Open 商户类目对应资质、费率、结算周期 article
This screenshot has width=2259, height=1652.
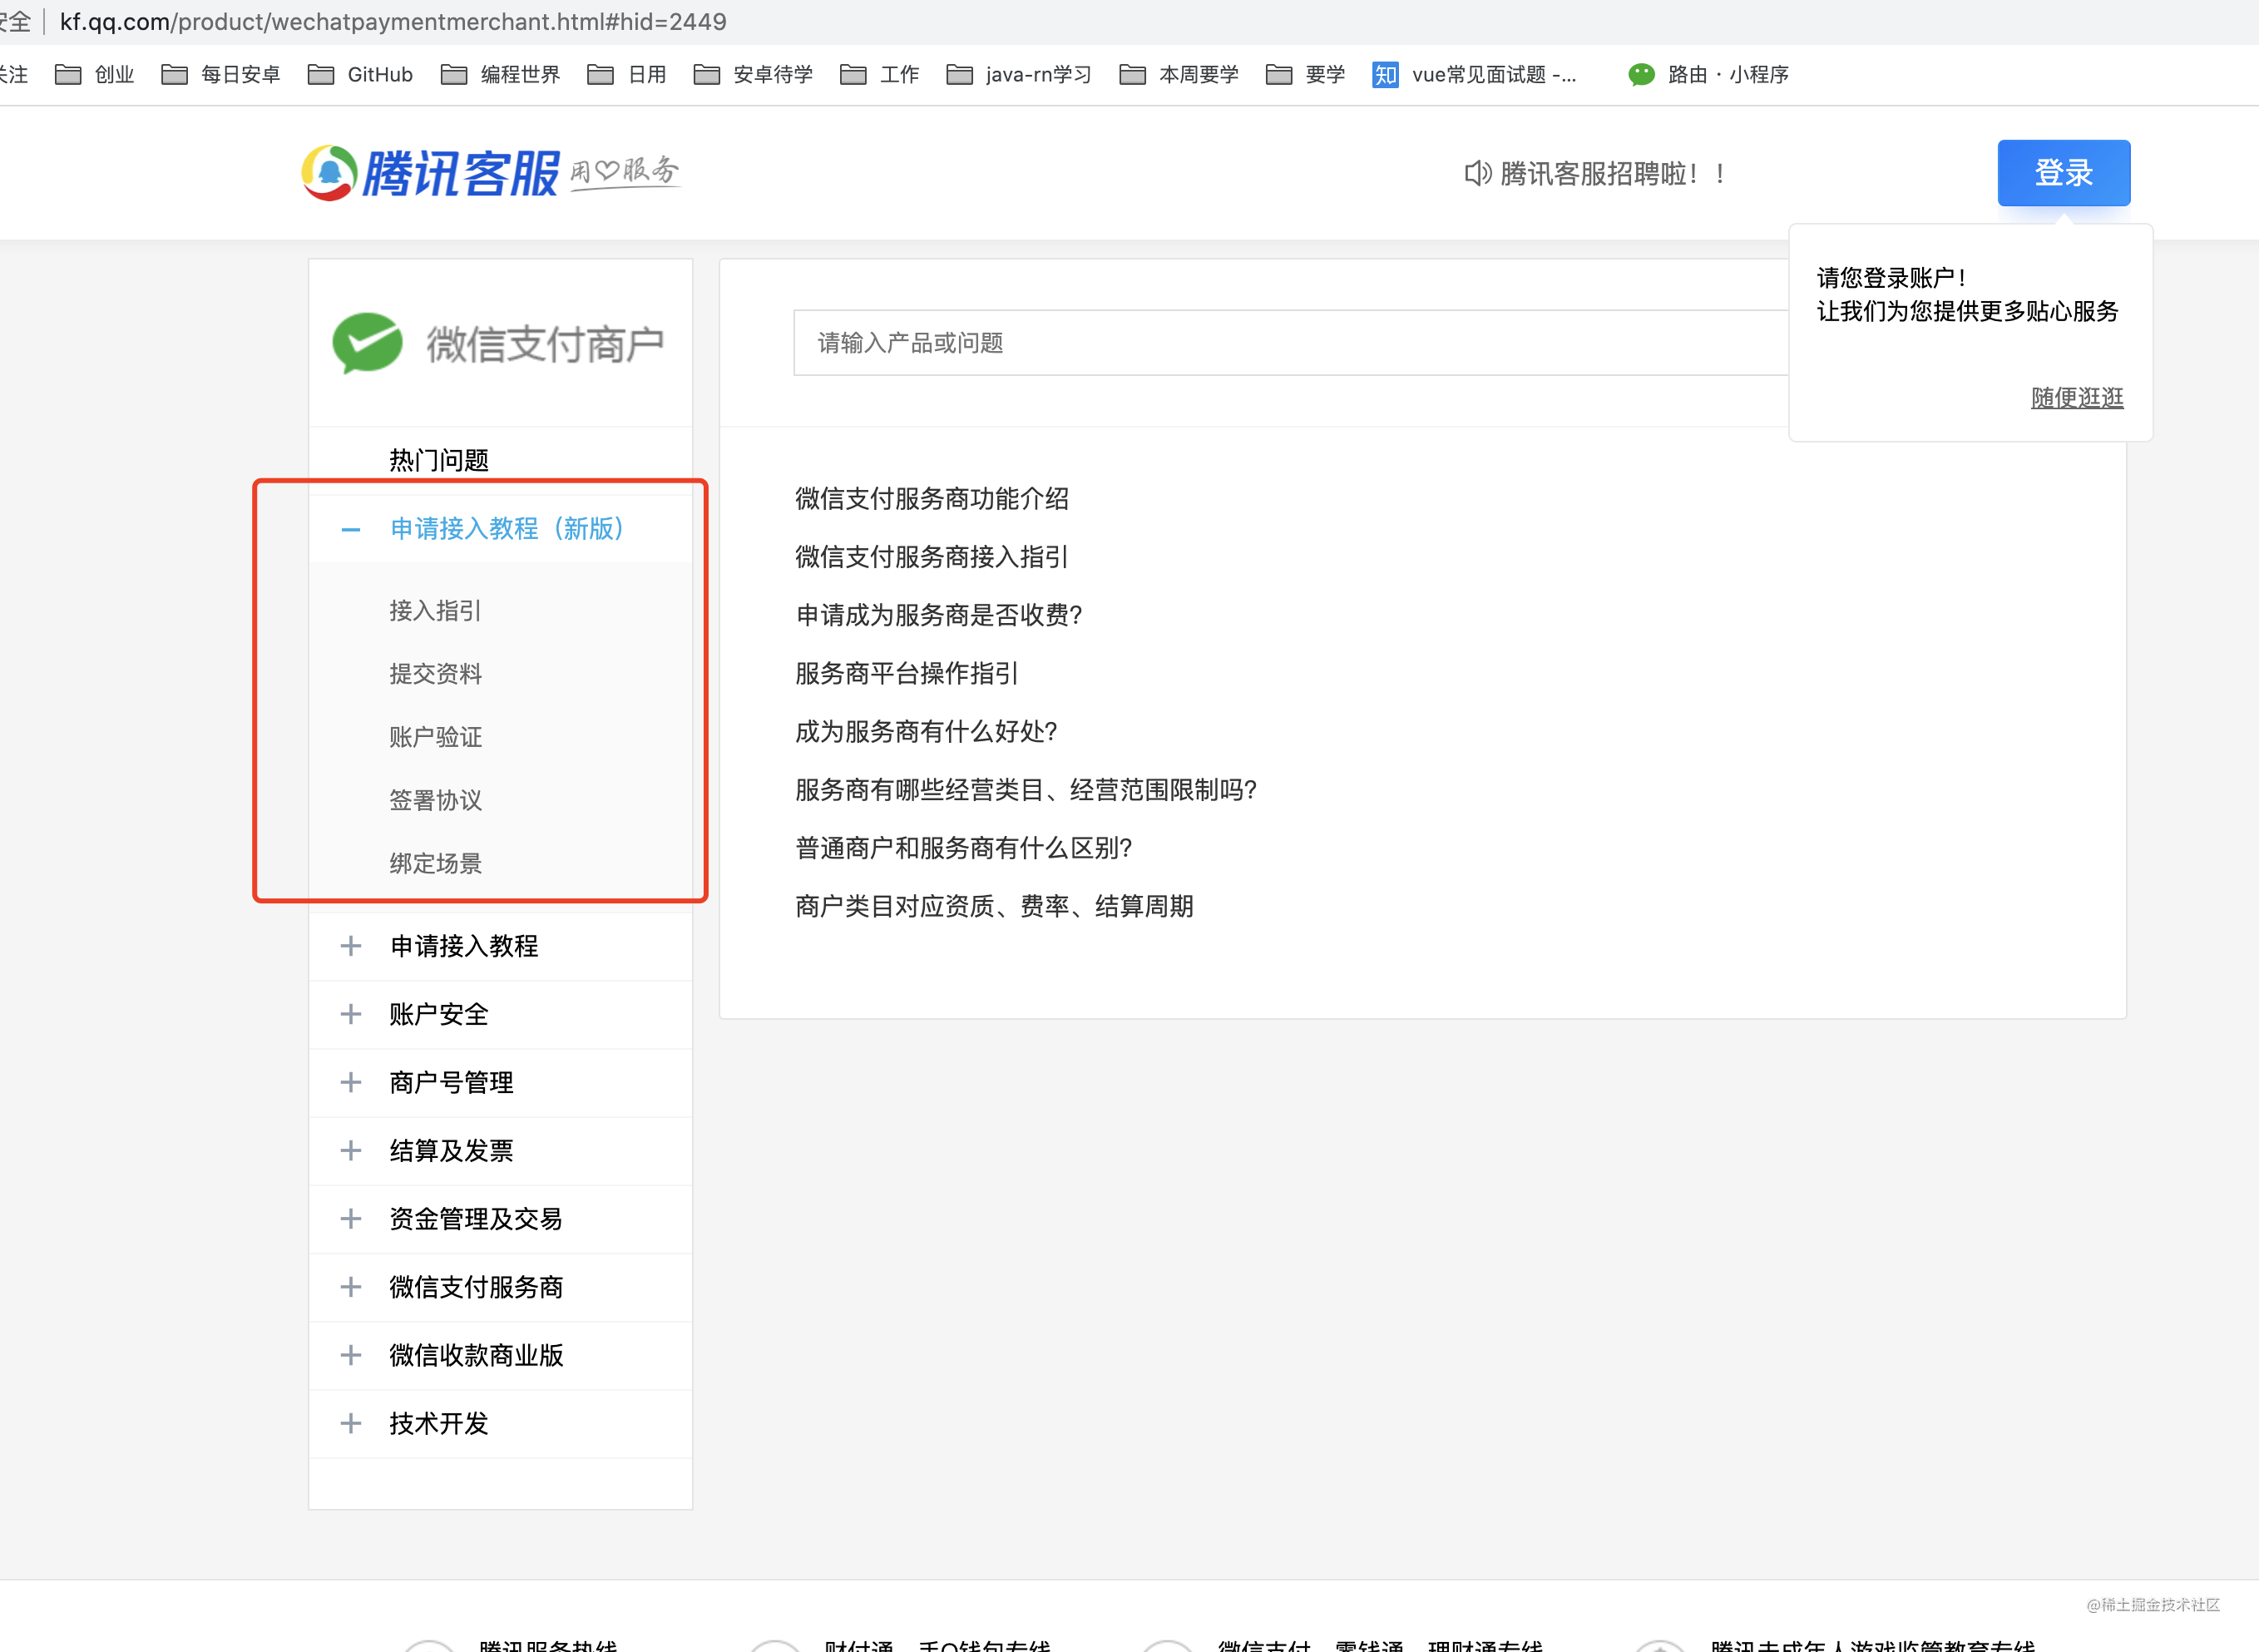tap(994, 906)
